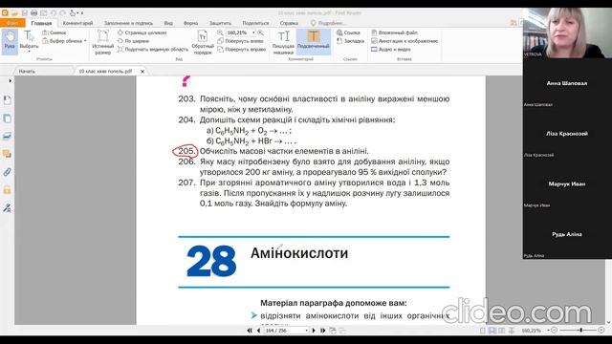The height and width of the screenshot is (344, 612).
Task: Insert Audio & Video (Аудио и видео)
Action: tap(391, 50)
